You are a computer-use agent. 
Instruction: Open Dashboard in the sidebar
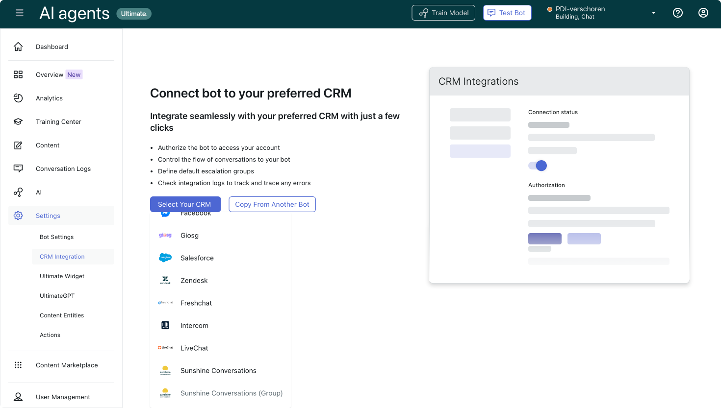pyautogui.click(x=61, y=47)
